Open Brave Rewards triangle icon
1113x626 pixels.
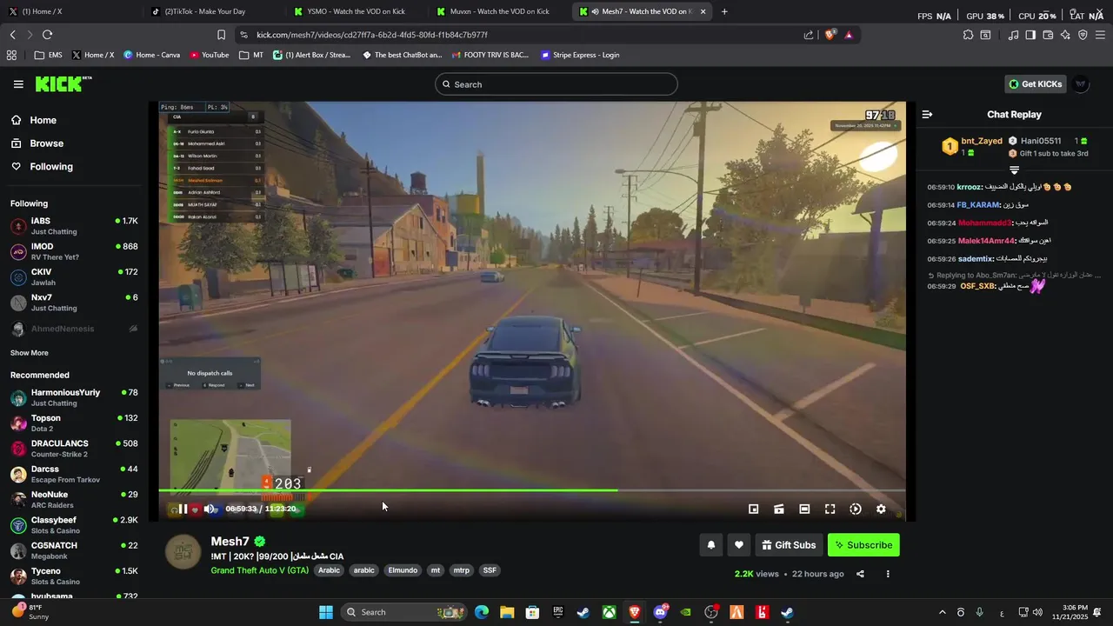[x=849, y=35]
